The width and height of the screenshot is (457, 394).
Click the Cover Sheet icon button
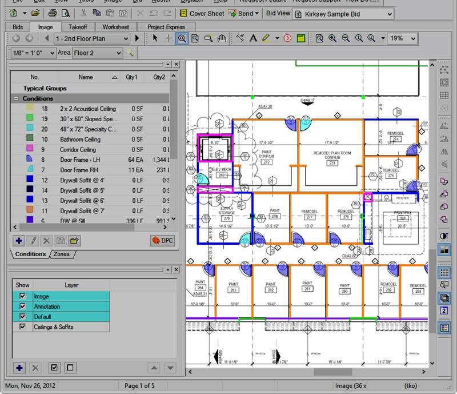pyautogui.click(x=202, y=13)
